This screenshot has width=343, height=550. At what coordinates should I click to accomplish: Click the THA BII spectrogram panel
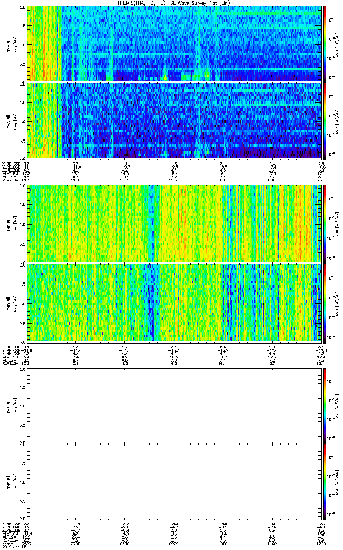coord(173,121)
